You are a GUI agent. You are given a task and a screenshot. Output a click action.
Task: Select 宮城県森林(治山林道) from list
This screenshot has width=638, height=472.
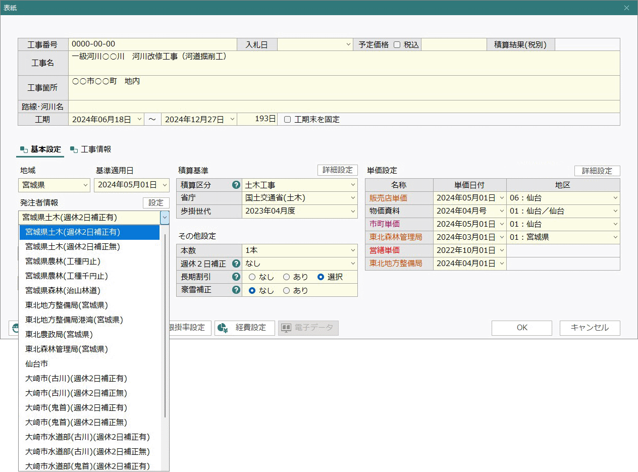[x=89, y=291]
